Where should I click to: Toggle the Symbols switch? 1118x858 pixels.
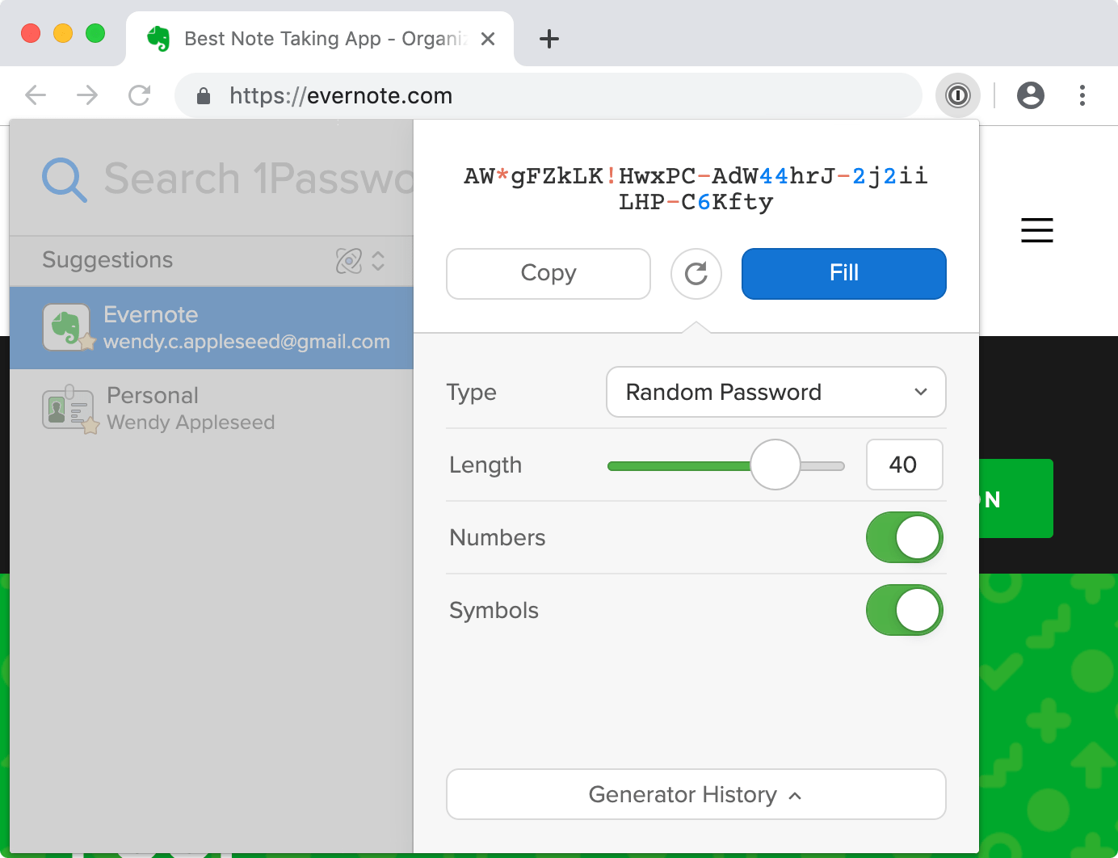coord(905,610)
